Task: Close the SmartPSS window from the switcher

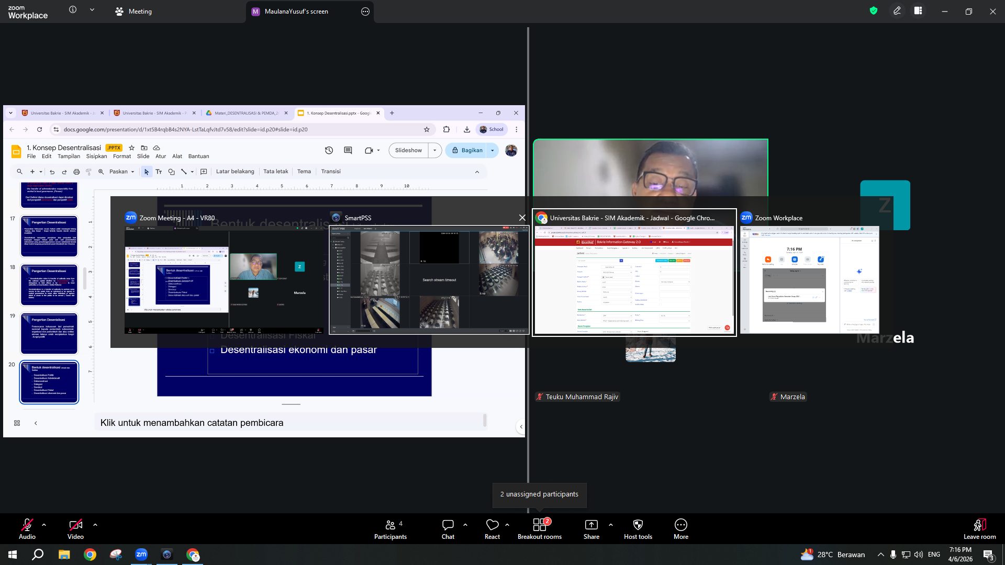Action: tap(522, 218)
